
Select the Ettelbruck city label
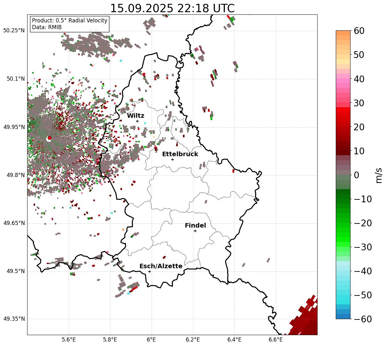point(180,154)
